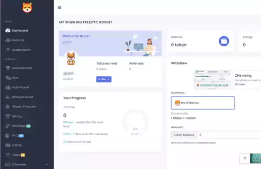Viewport: 261px width, 169px height.
Task: Toggle the hamburger menu icon
Action: coord(59,7)
